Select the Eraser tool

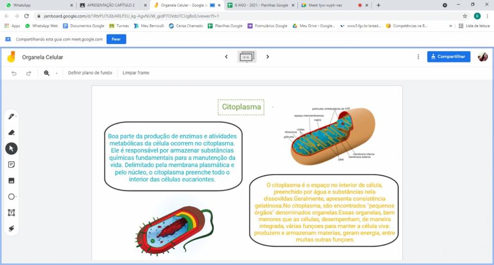point(11,132)
